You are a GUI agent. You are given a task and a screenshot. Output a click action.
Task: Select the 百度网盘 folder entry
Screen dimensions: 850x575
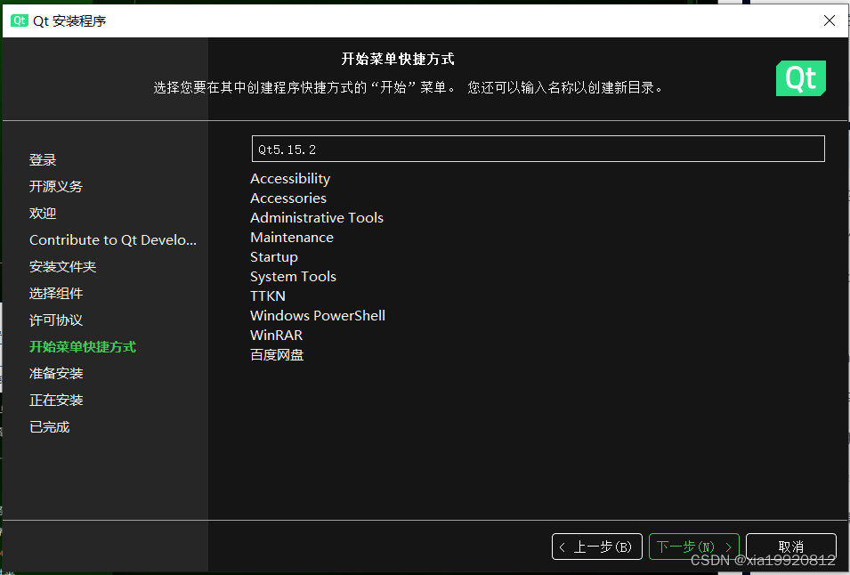277,355
